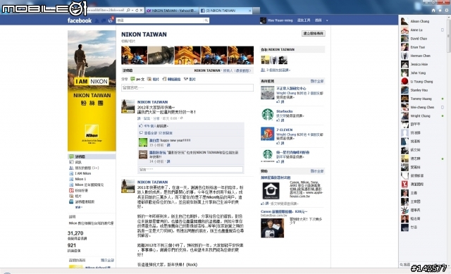Click the 31,270 likes count
The width and height of the screenshot is (451, 274).
[75, 233]
